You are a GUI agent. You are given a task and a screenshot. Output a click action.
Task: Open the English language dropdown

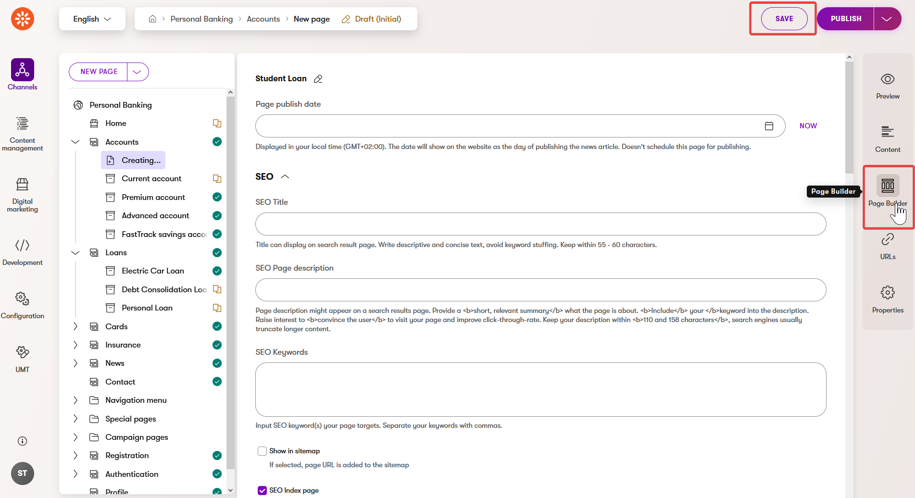(x=92, y=19)
